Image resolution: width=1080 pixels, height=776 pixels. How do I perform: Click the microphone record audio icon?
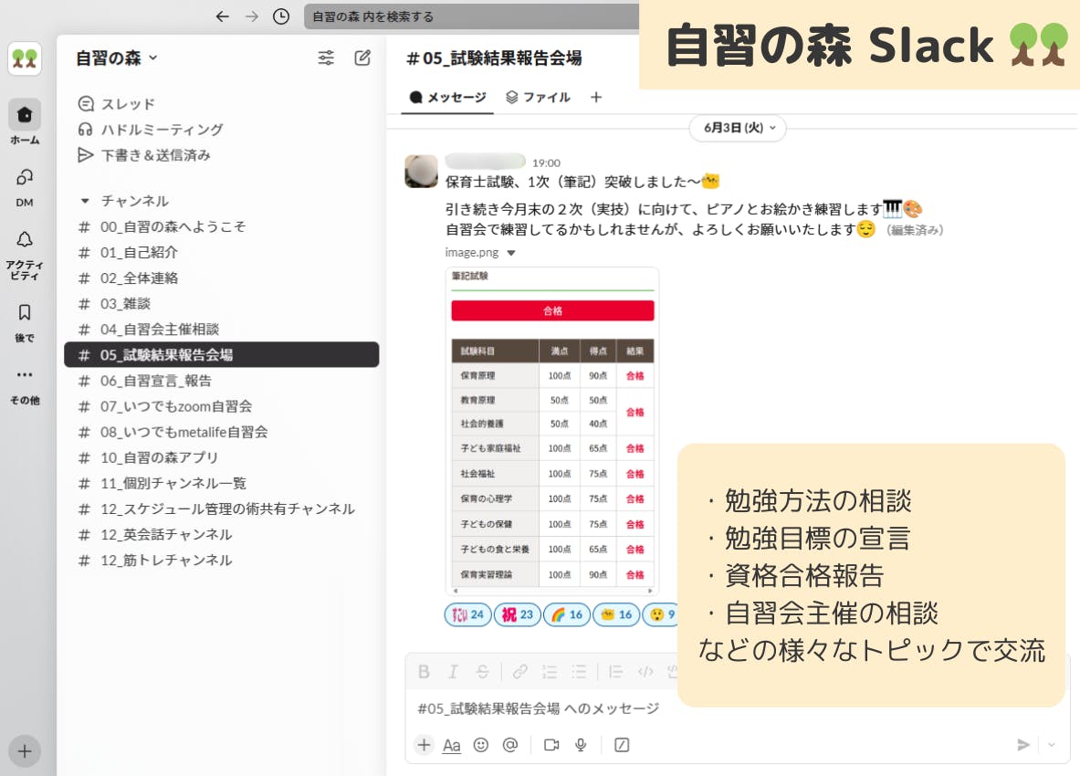point(581,745)
